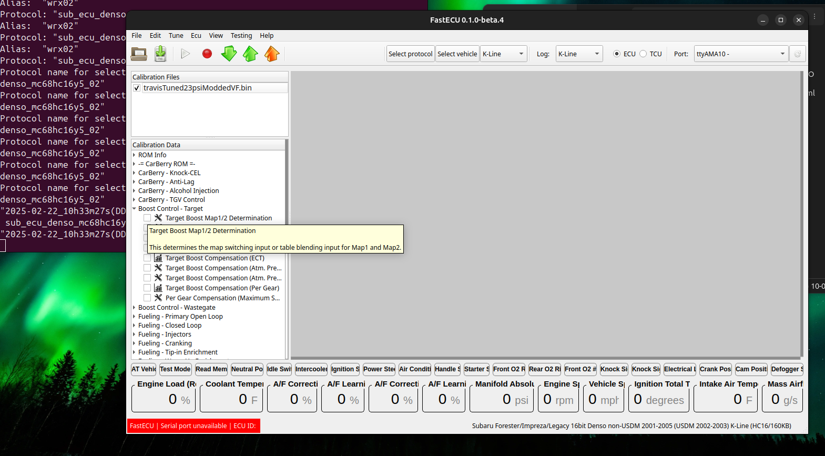The image size is (825, 456).
Task: Expand Fueling - Cranking category
Action: tap(134, 343)
